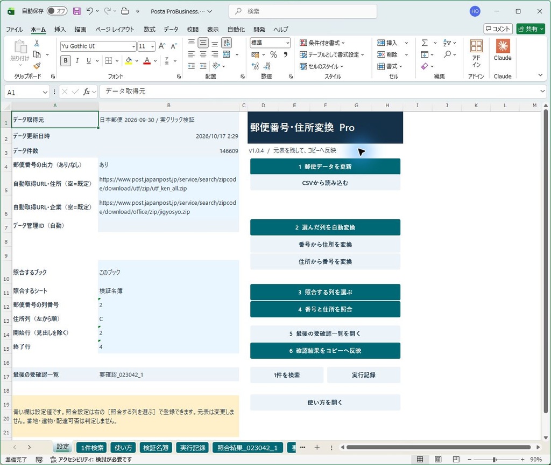Expand the Name Box dropdown
Screen dimensions: 551x465
click(45, 92)
